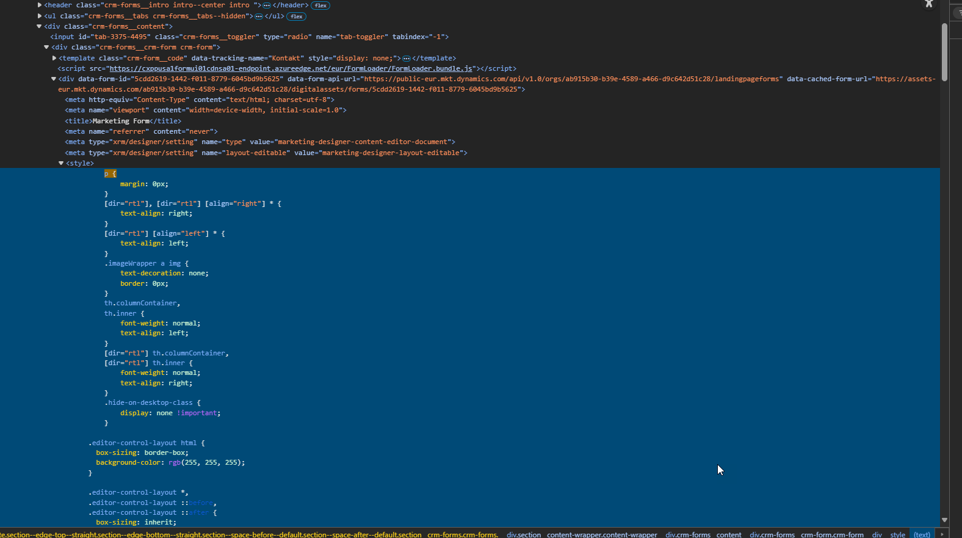This screenshot has height=538, width=962.
Task: Click ellipsis icon inside ul crm-forms__tabs
Action: pos(259,16)
